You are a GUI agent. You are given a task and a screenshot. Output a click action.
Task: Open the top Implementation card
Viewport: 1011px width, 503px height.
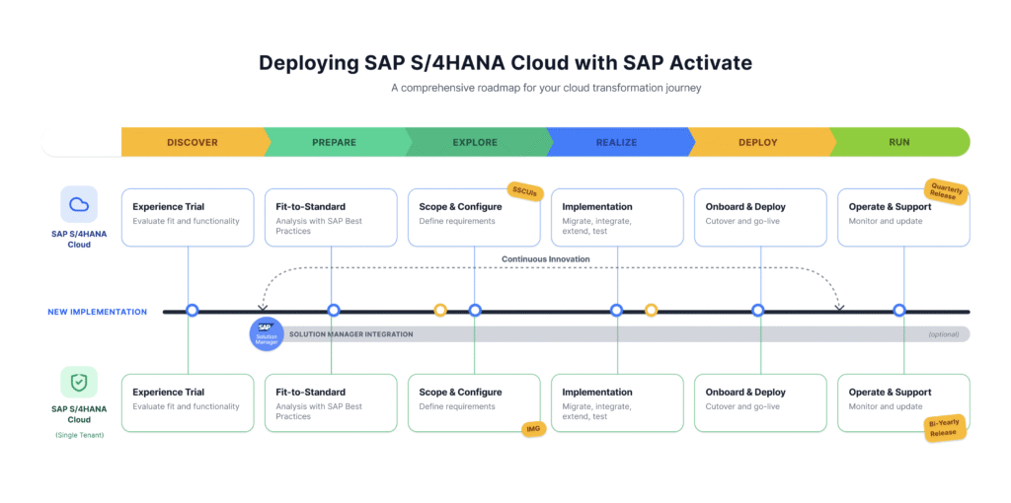pyautogui.click(x=618, y=217)
